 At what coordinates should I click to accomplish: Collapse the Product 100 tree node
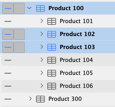pyautogui.click(x=29, y=8)
